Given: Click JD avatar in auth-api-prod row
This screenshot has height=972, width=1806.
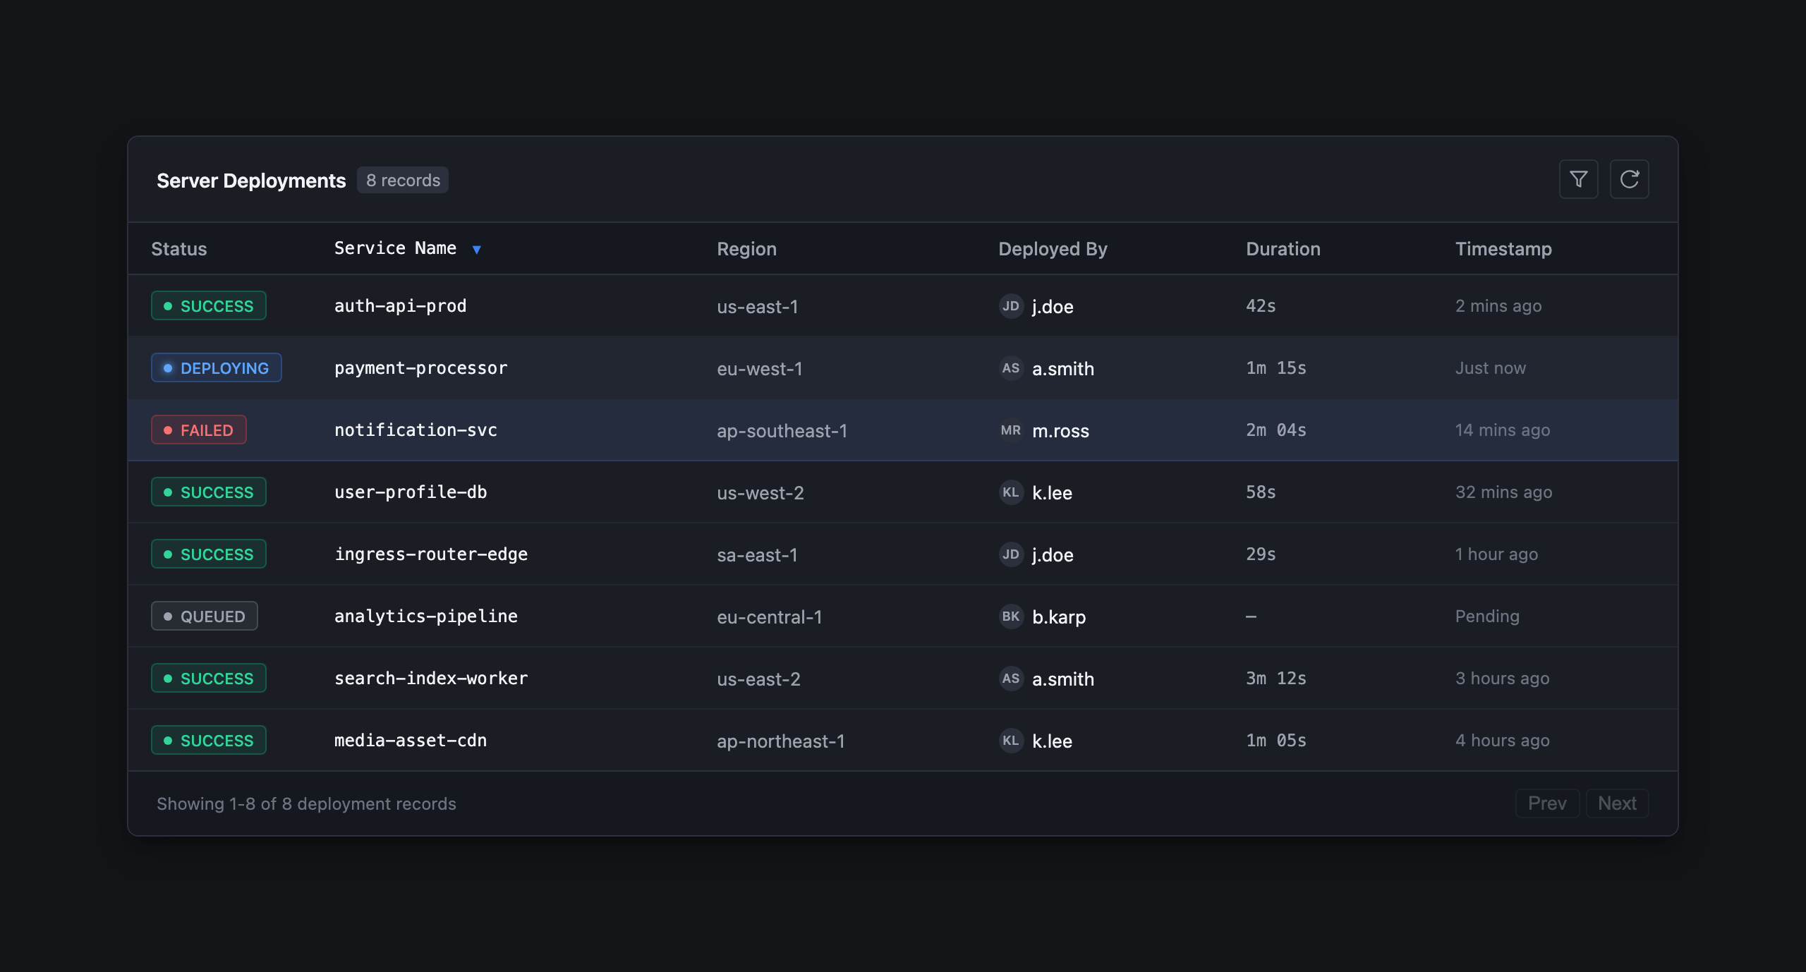Looking at the screenshot, I should pyautogui.click(x=1011, y=306).
